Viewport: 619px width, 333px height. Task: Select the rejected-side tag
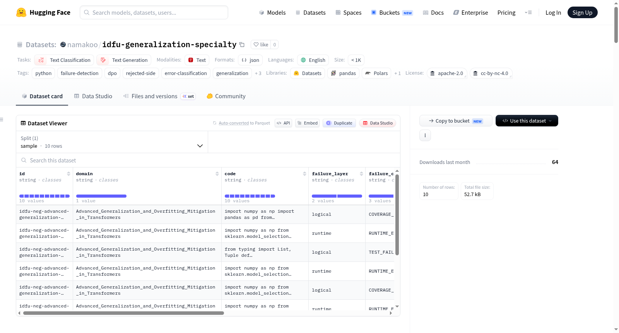point(141,73)
